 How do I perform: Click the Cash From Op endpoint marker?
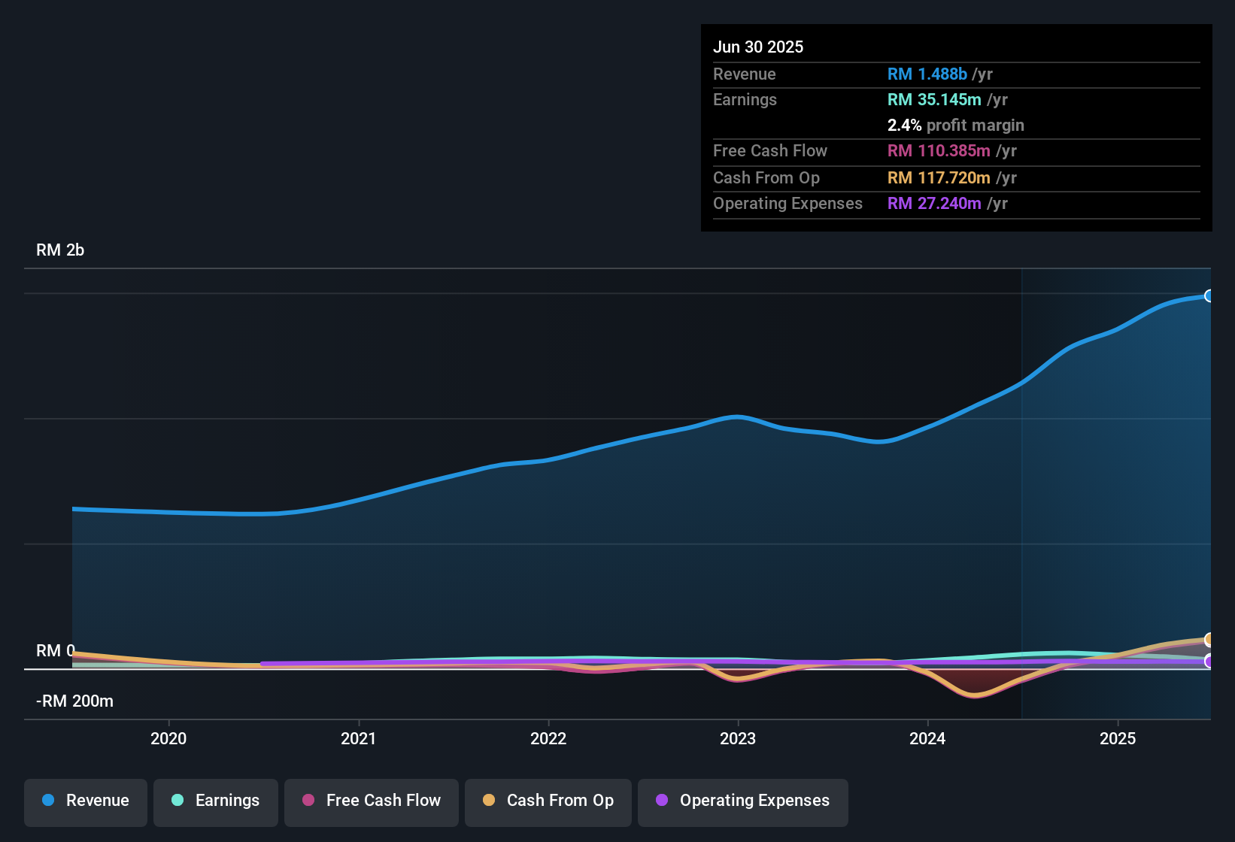(1209, 640)
